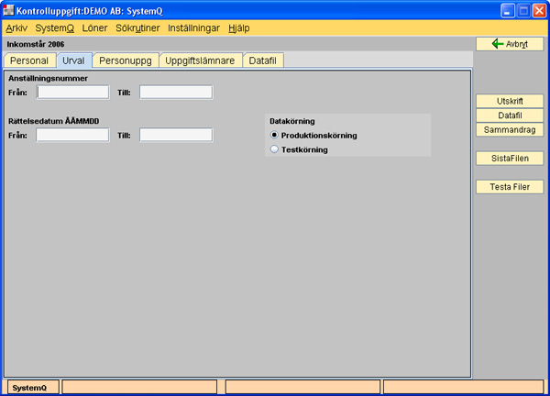Open the Löner menu
The image size is (550, 396).
click(x=94, y=28)
